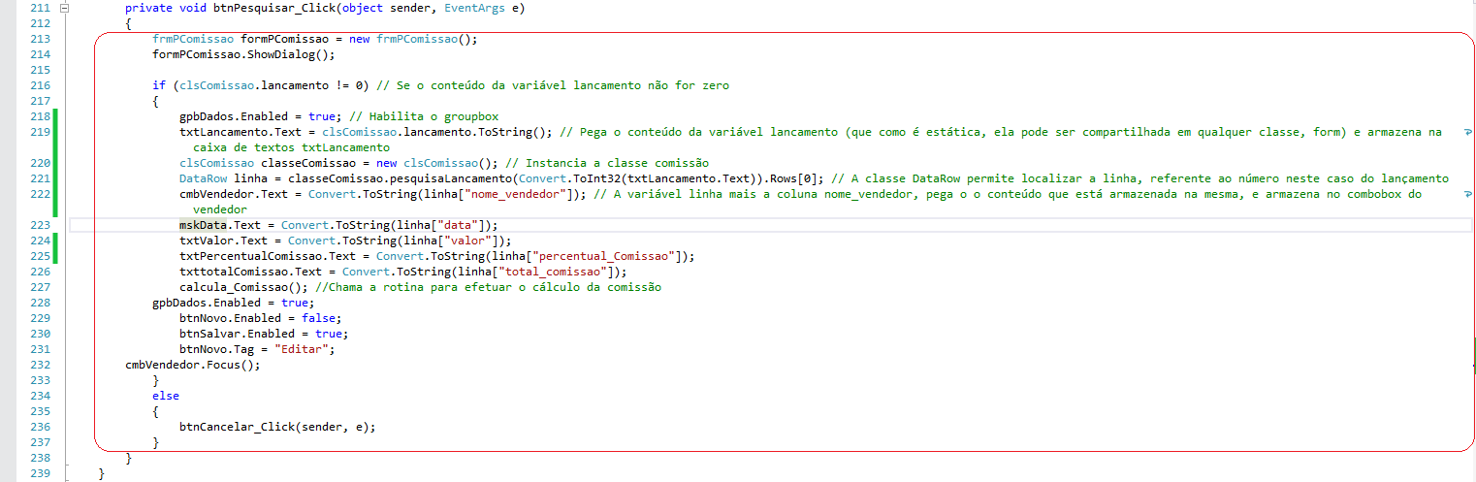Viewport: 1476px width, 482px height.
Task: Click the else keyword on line 234
Action: [166, 396]
